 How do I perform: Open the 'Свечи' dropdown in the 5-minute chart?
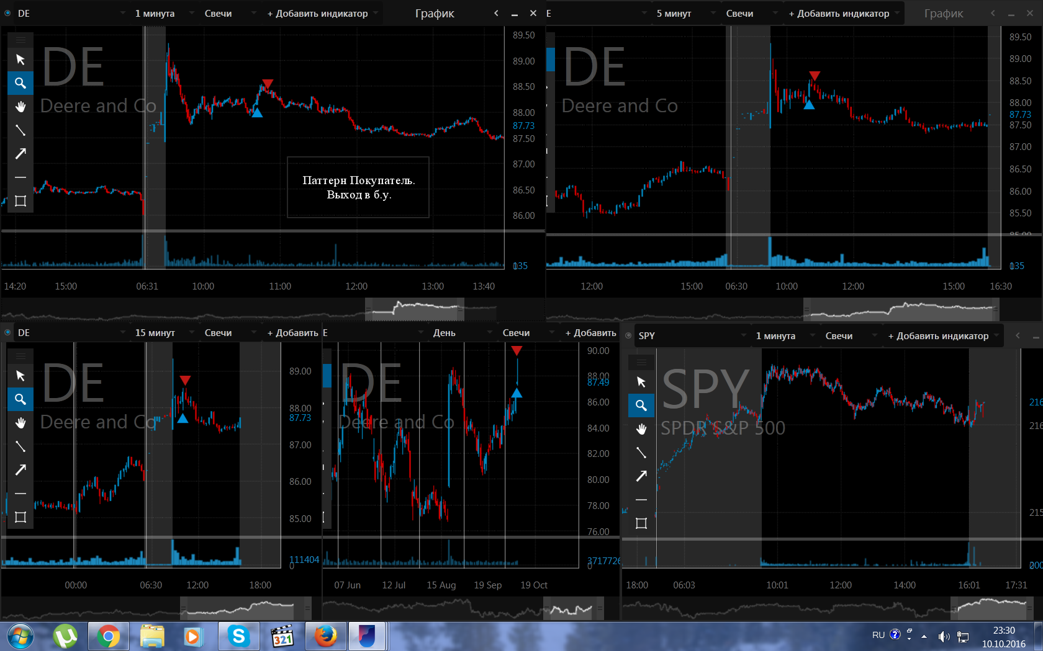pos(751,13)
